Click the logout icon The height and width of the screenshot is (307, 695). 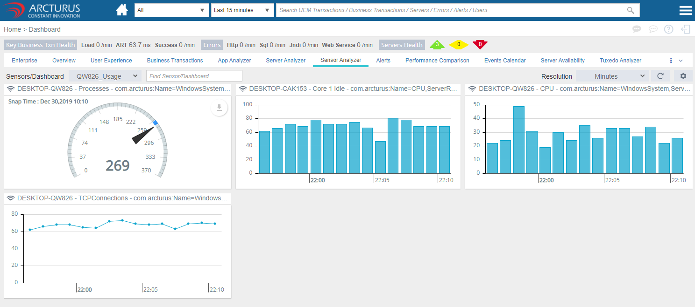click(685, 29)
